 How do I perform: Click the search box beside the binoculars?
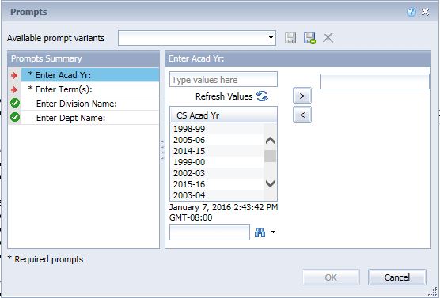coord(210,232)
